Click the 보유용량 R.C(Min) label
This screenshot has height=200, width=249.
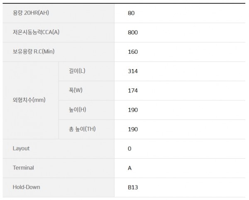[x=34, y=52]
